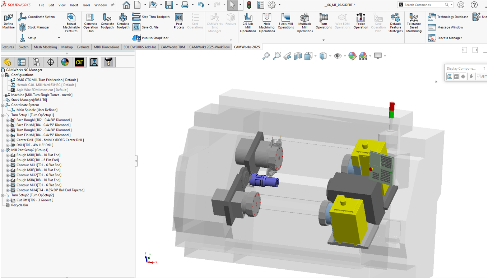Switch to SOLIDWORKS Add-Ins tab
Image resolution: width=488 pixels, height=278 pixels.
coord(140,47)
